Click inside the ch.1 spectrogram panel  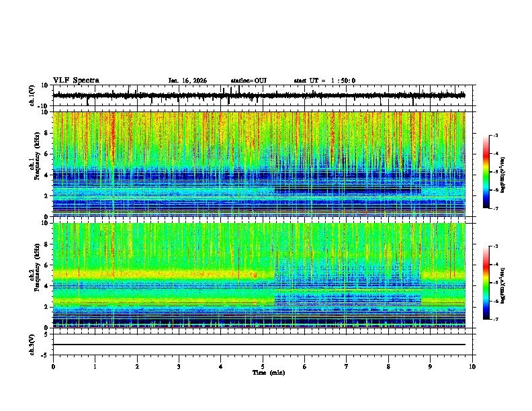[259, 164]
